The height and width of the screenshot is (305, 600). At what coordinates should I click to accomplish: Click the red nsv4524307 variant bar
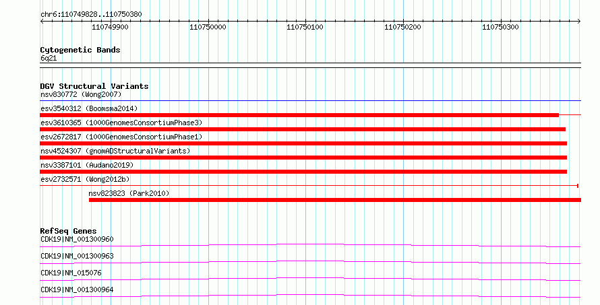pos(303,158)
